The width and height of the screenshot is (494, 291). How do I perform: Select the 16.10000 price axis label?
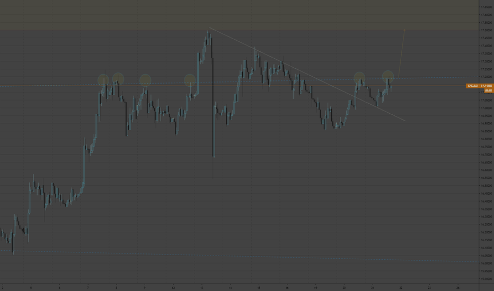click(487, 248)
